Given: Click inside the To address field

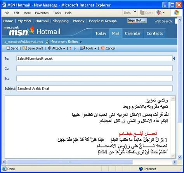Looking at the screenshot, I should tap(94, 59).
